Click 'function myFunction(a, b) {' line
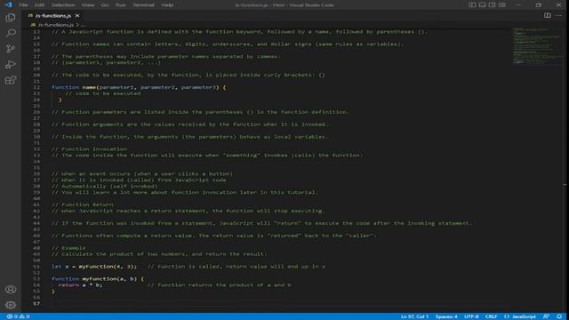Viewport: 569px width, 320px height. (x=98, y=278)
